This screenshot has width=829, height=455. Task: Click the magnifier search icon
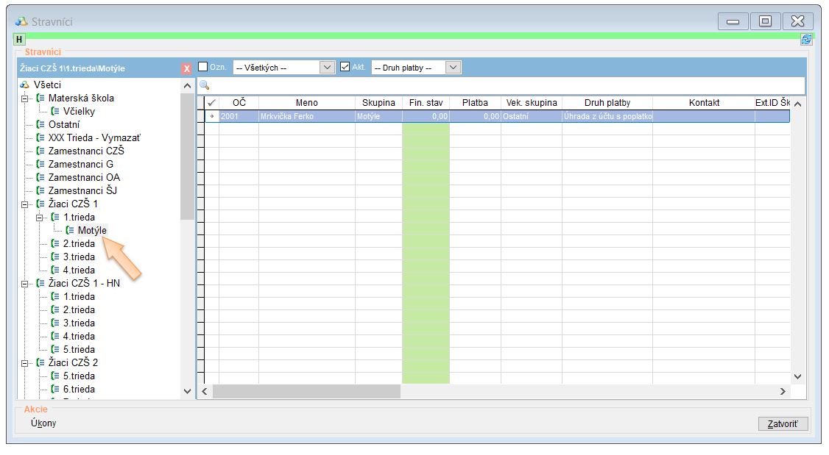pos(205,85)
